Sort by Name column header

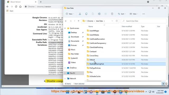tap(91, 26)
